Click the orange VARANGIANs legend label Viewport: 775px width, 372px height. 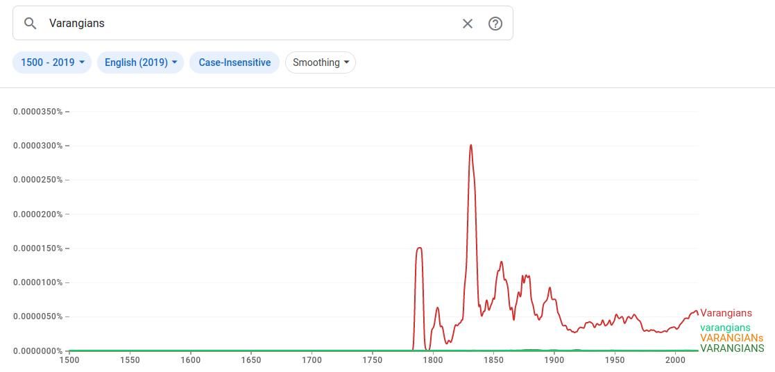point(731,338)
